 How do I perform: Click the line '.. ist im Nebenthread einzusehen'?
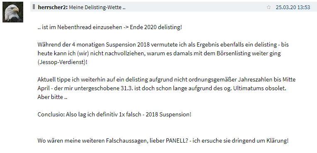[x=80, y=27]
